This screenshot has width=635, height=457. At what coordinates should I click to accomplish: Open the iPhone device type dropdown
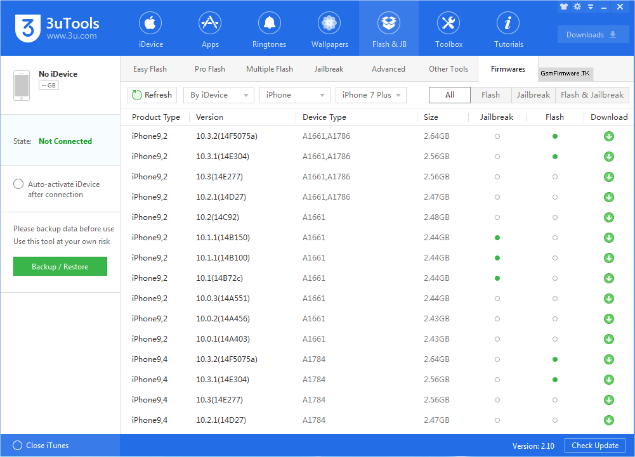click(295, 95)
